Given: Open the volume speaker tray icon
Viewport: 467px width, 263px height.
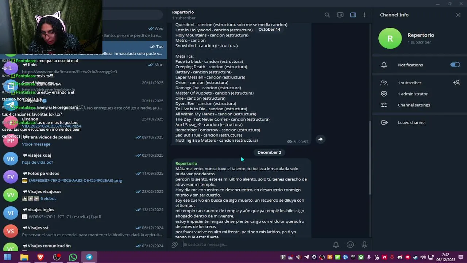Looking at the screenshot, I should 423,257.
